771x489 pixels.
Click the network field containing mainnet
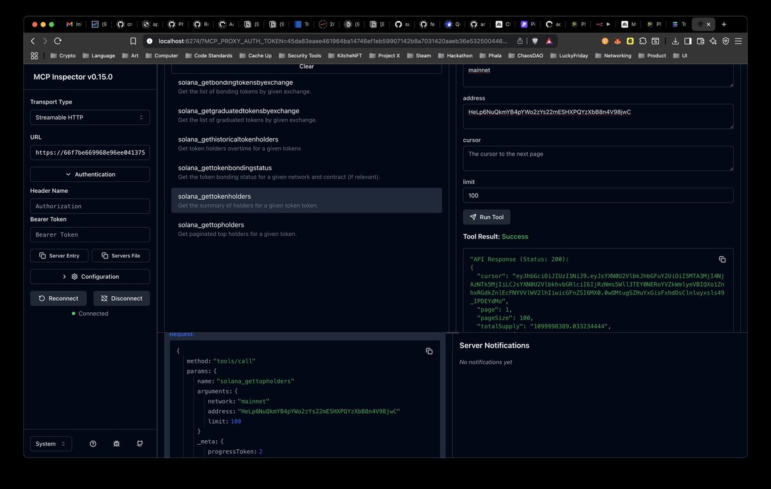pos(598,75)
